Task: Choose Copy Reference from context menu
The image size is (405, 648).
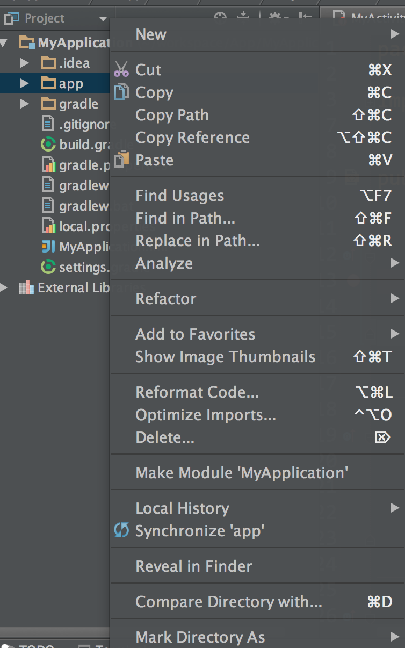Action: click(x=258, y=138)
